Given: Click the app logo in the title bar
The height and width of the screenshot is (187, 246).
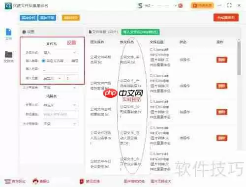Looking at the screenshot, I should click(8, 6).
